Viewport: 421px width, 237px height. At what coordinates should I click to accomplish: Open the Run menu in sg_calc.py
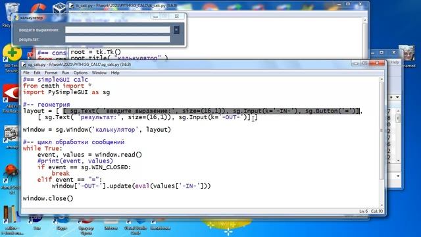(x=66, y=73)
